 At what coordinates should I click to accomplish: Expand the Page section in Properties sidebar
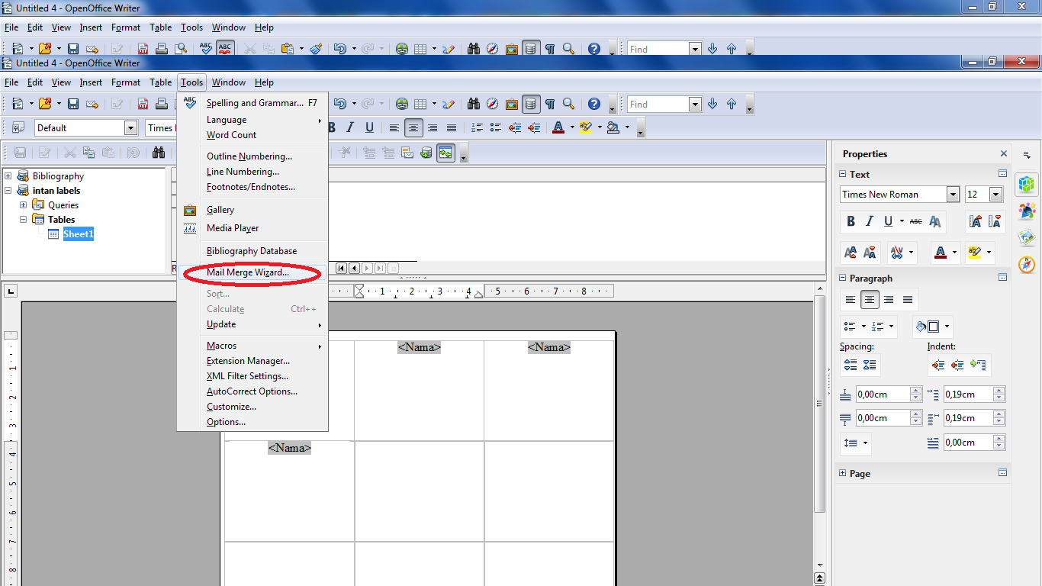(x=843, y=474)
